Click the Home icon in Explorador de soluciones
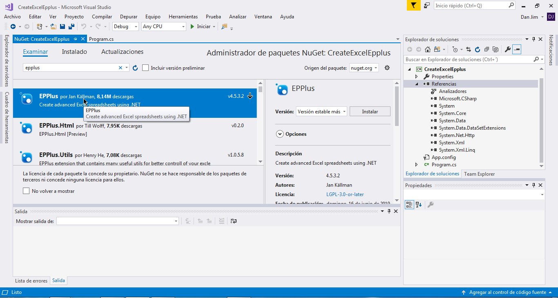The height and width of the screenshot is (298, 558). (x=427, y=49)
